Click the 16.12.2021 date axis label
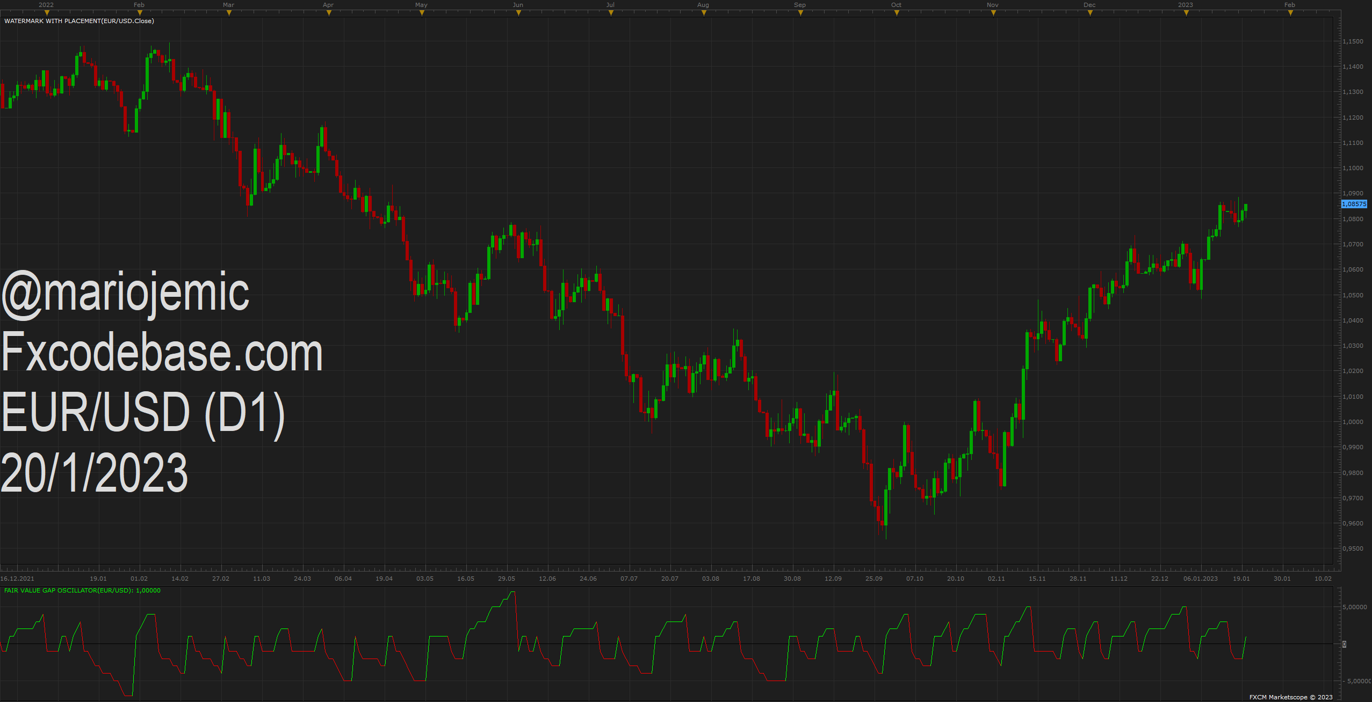 tap(17, 579)
